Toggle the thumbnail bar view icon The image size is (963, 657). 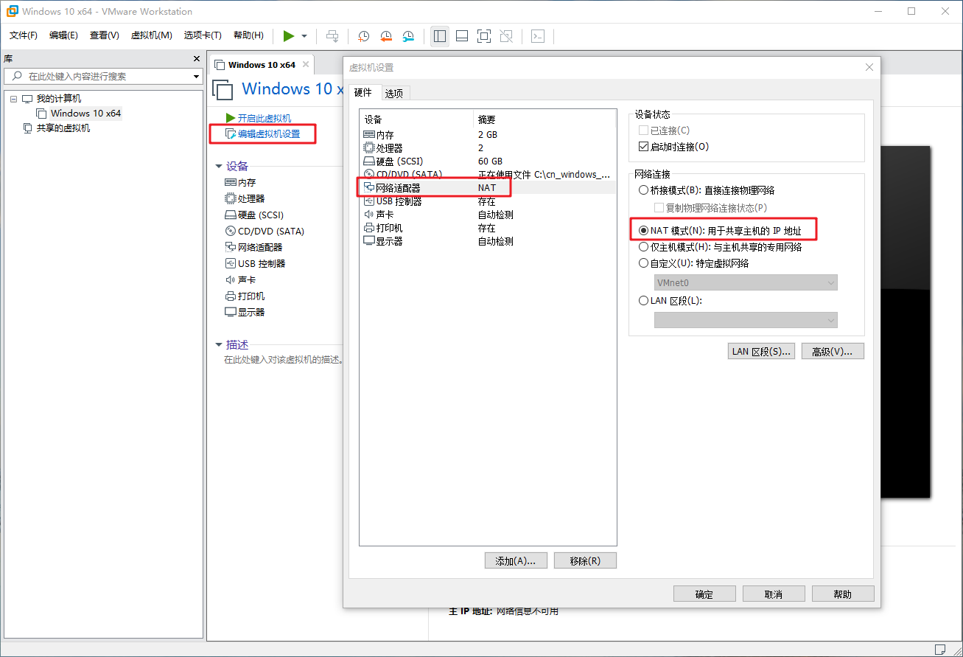tap(462, 35)
